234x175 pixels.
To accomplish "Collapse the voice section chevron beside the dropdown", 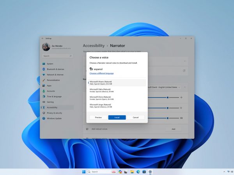I will coord(185,87).
